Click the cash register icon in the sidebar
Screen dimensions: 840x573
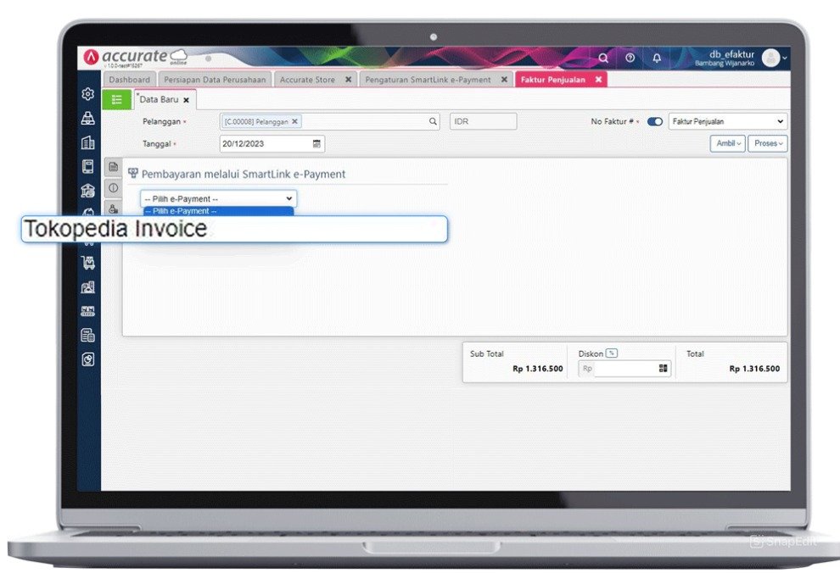point(88,118)
